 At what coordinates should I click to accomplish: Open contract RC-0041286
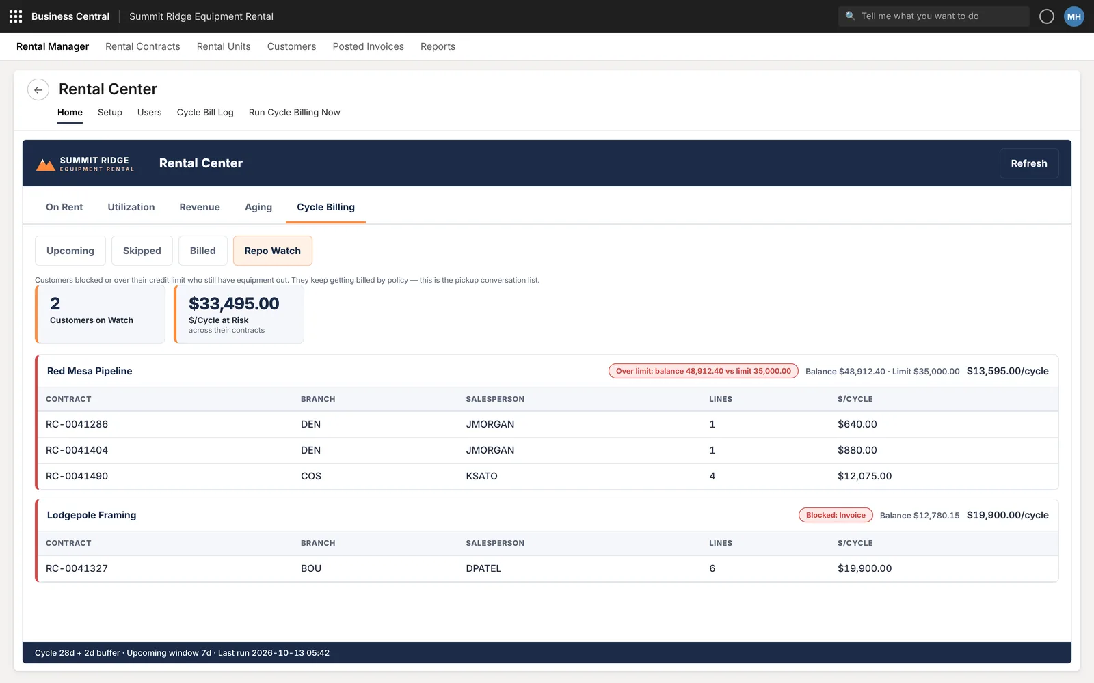(77, 424)
